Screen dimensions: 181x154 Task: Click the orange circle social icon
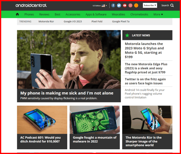pyautogui.click(x=136, y=5)
